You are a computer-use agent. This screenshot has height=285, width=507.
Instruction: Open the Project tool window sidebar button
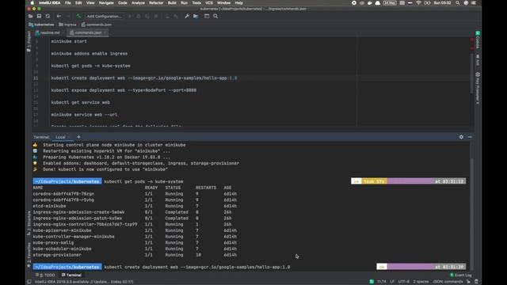pos(29,41)
